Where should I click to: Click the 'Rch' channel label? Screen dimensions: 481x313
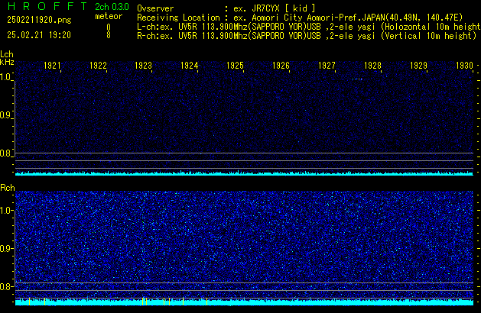coord(8,188)
